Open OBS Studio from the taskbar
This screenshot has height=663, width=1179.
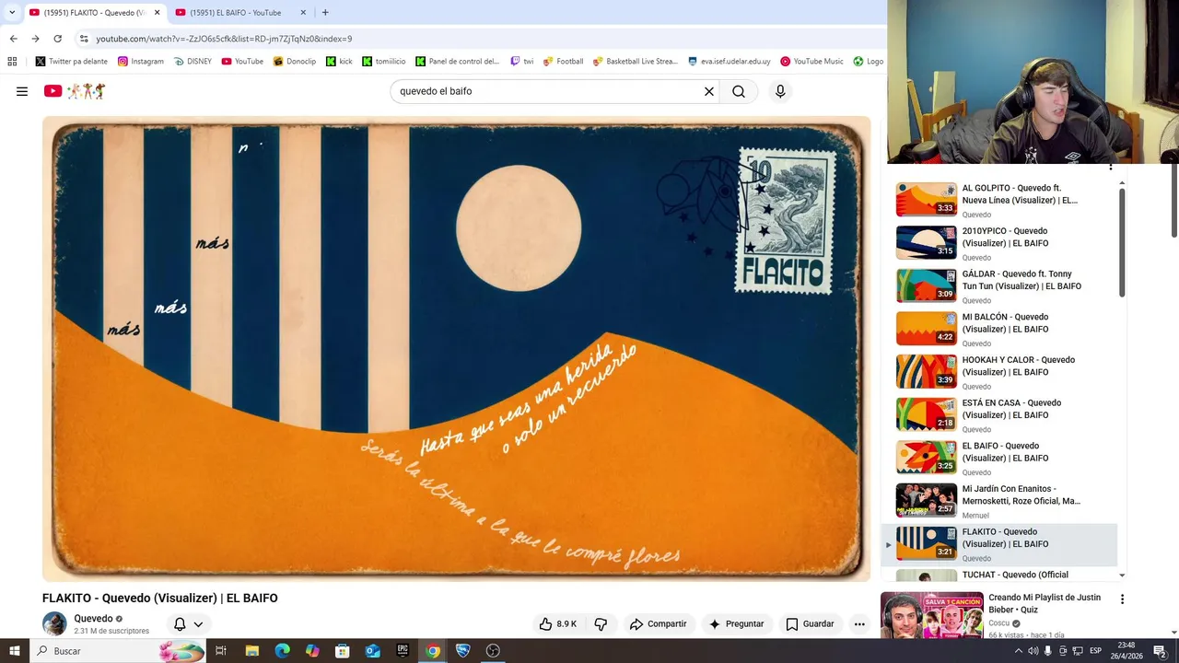493,651
